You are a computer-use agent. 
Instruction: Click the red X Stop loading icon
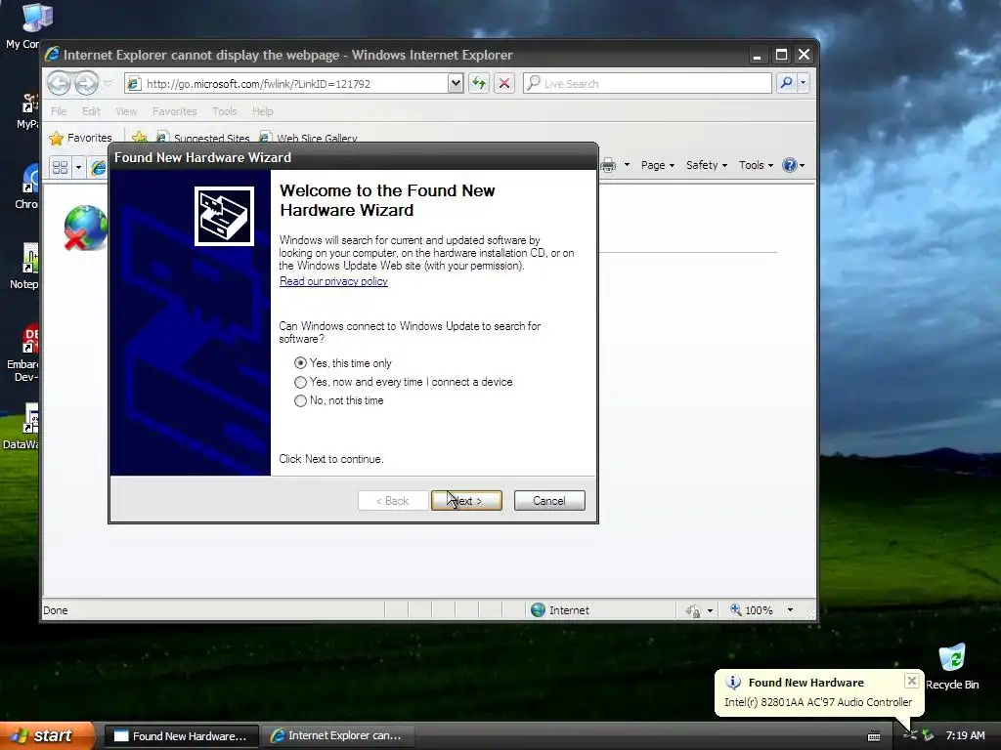click(x=504, y=83)
